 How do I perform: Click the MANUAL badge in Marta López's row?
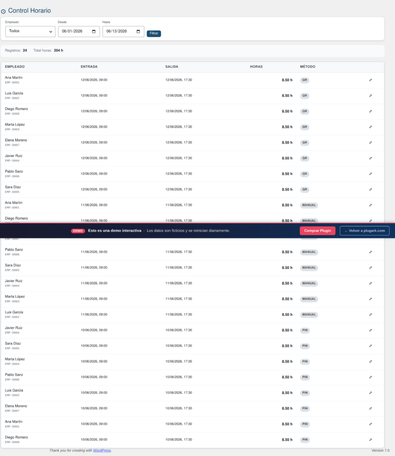pos(309,299)
